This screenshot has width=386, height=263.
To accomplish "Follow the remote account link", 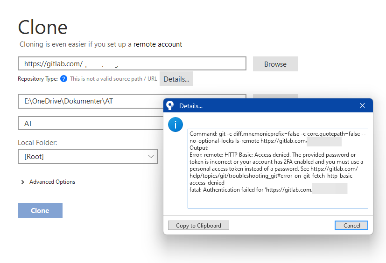I will coord(158,44).
